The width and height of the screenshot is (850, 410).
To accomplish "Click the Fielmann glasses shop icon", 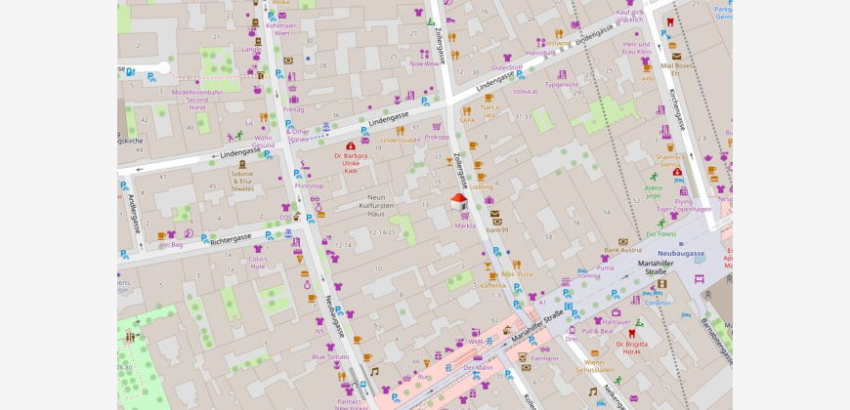I will click(545, 349).
